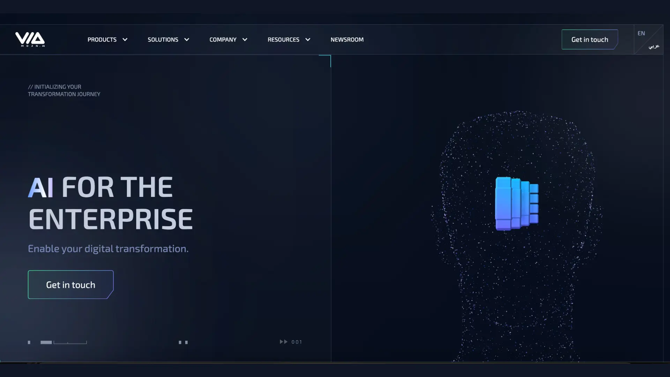
Task: Expand the PRODUCTS dropdown menu
Action: tap(108, 39)
